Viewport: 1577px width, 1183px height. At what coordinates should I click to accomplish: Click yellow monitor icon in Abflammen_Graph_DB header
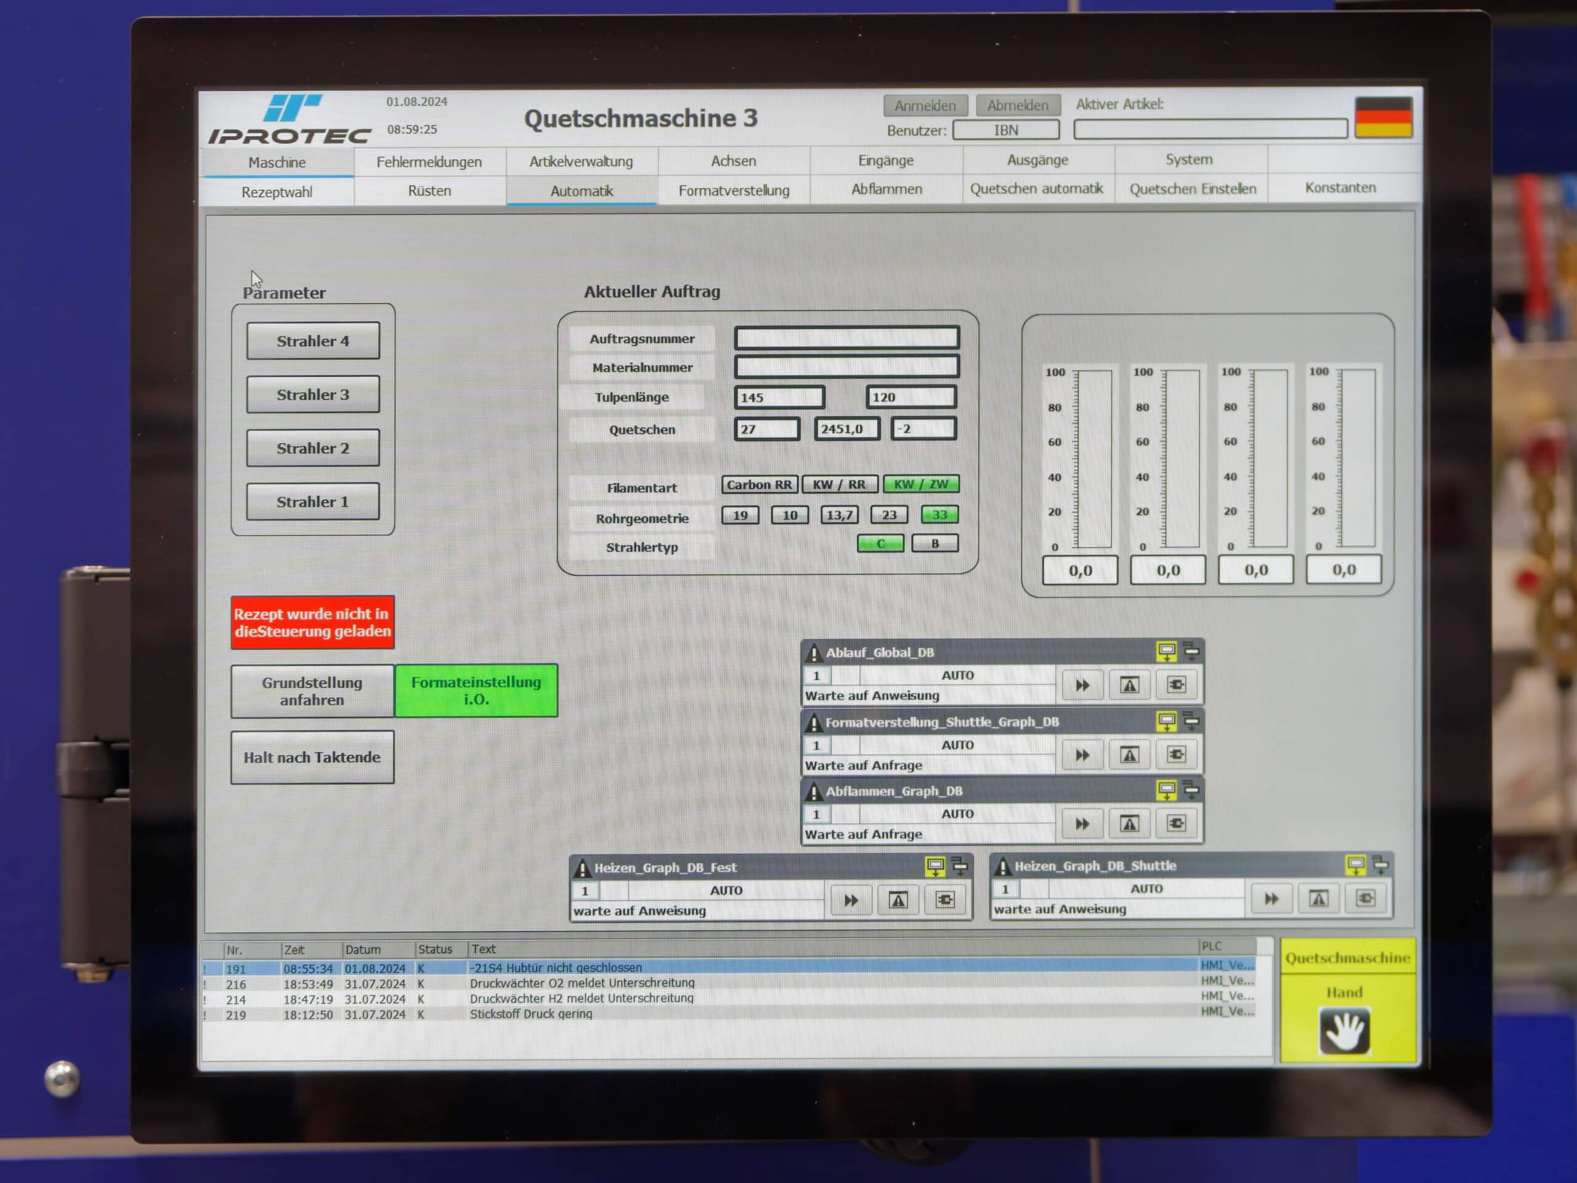tap(1166, 790)
